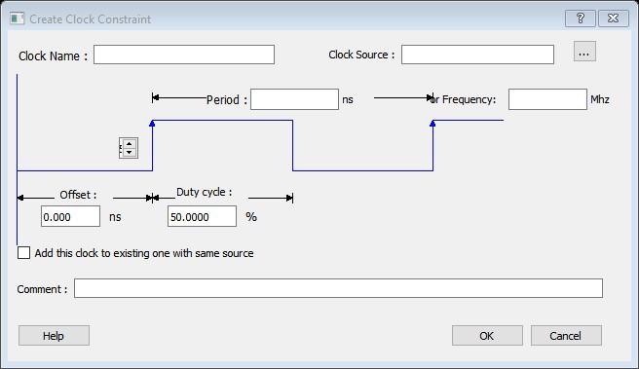The width and height of the screenshot is (639, 369).
Task: Select the Duty cycle field showing 50.0000
Action: point(202,216)
